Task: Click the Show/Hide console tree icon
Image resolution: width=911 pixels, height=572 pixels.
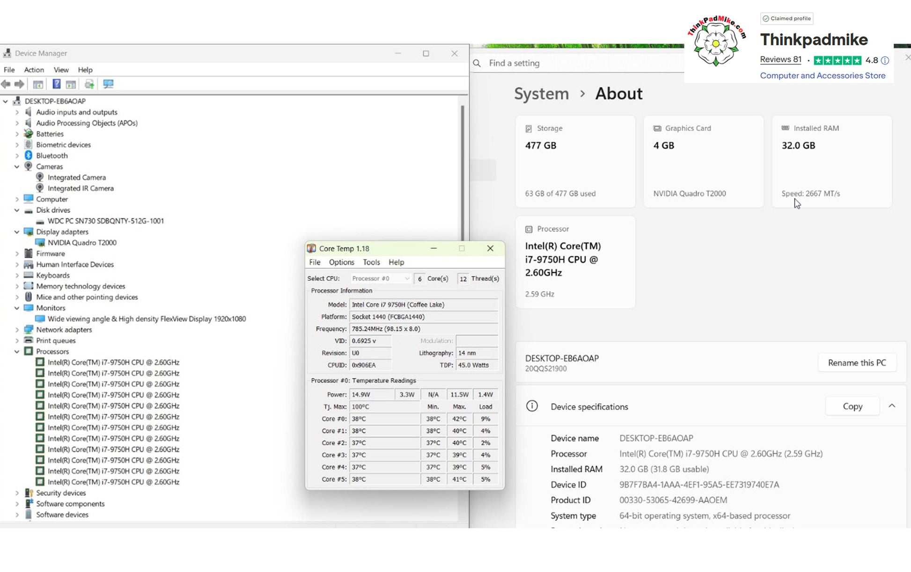Action: click(x=38, y=84)
